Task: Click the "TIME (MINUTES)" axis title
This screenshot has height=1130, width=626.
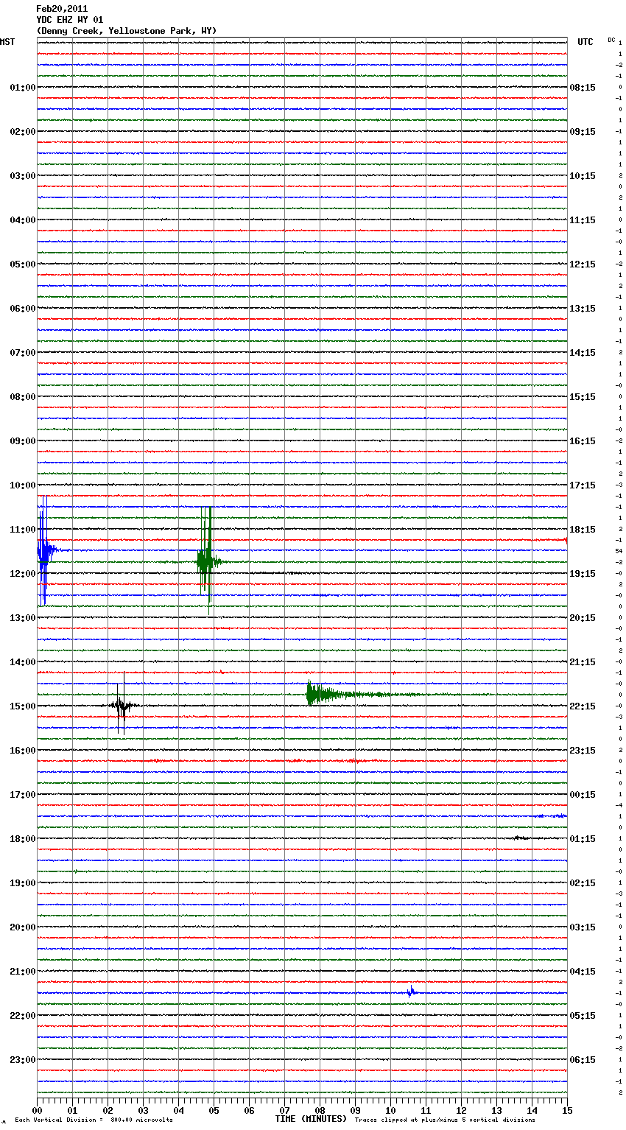Action: (x=311, y=1119)
